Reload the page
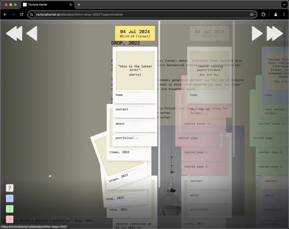Screen dimensions: 289x229 click(22, 14)
